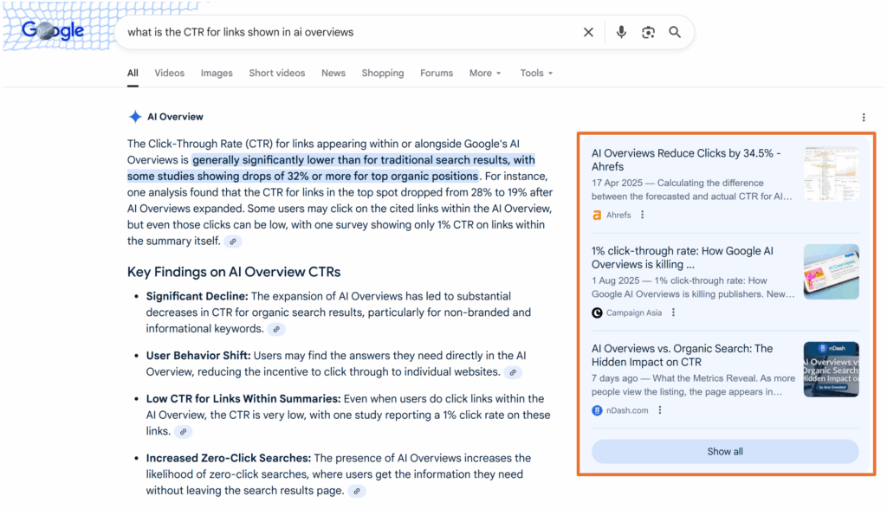Open source link chip after first paragraph
Image resolution: width=887 pixels, height=509 pixels.
232,242
